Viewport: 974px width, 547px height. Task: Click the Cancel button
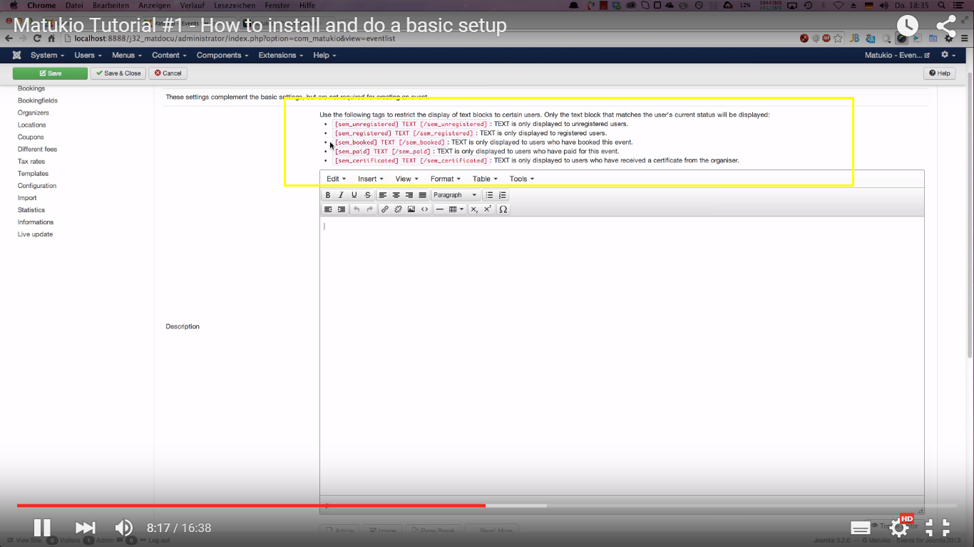[168, 73]
